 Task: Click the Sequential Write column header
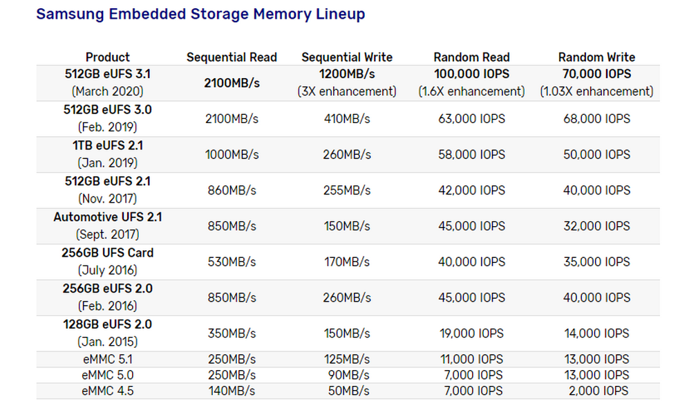click(347, 57)
